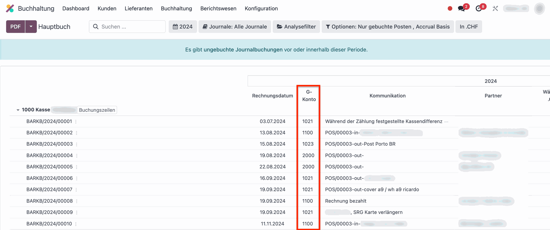The width and height of the screenshot is (550, 230).
Task: Open the Konfiguration menu
Action: coord(261,9)
